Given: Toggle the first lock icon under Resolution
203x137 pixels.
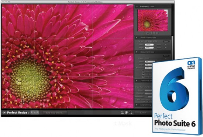Looking at the screenshot, I should [x=143, y=71].
